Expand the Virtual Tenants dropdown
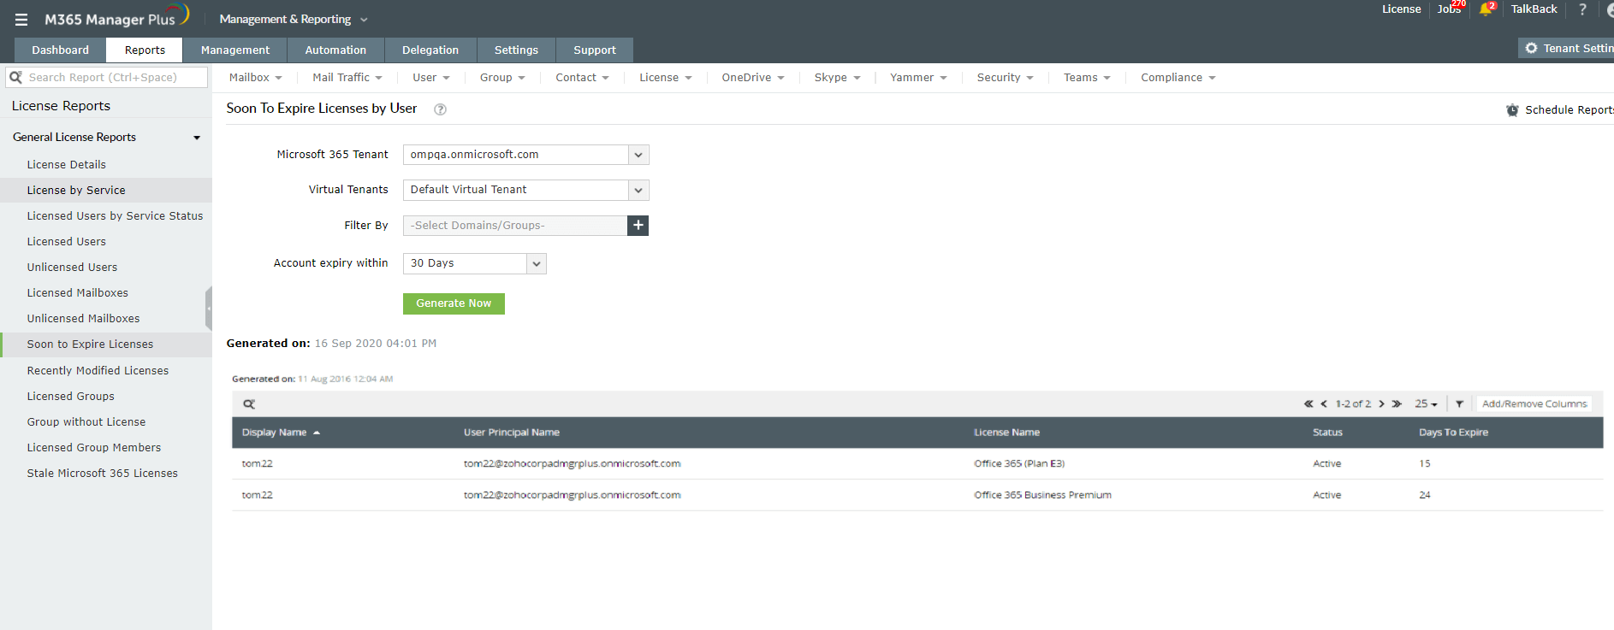The image size is (1614, 630). point(638,190)
